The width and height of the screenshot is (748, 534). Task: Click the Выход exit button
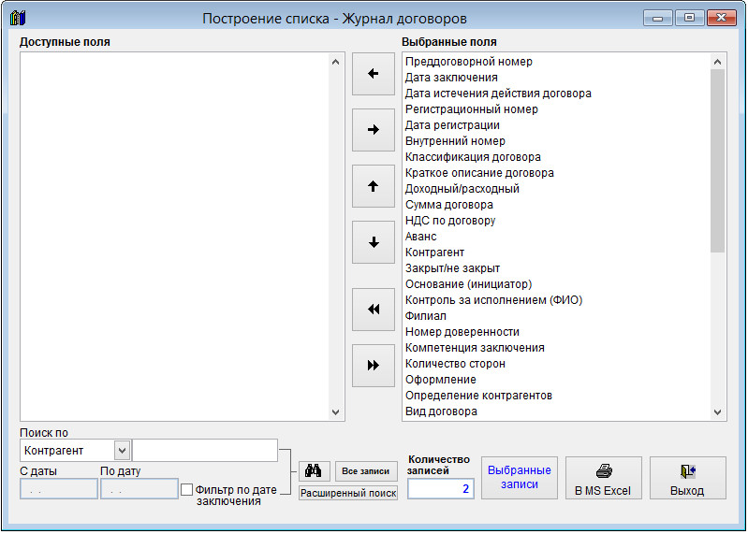click(687, 478)
